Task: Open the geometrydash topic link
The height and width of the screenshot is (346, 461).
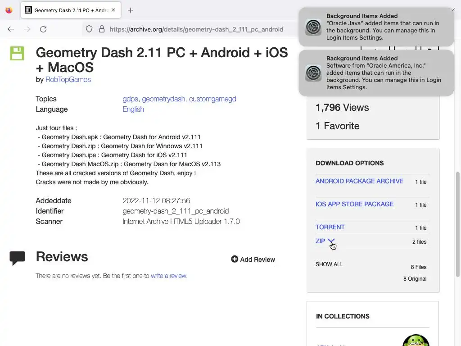Action: tap(163, 99)
